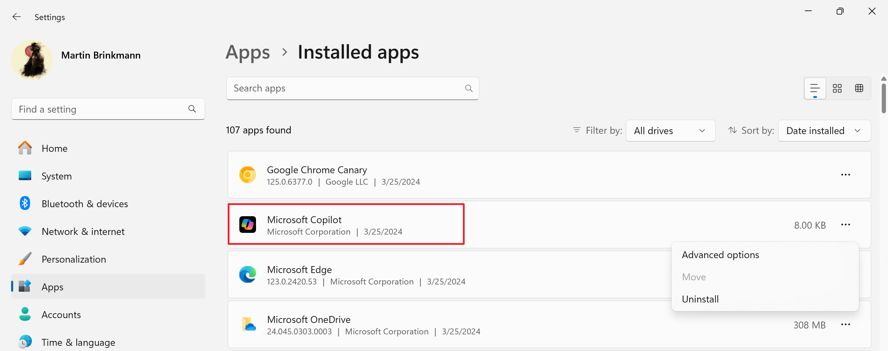This screenshot has width=888, height=351.
Task: Click the Bluetooth icon in sidebar
Action: 25,203
